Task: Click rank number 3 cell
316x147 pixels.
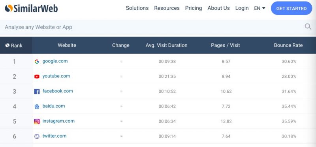Action: tap(16, 92)
